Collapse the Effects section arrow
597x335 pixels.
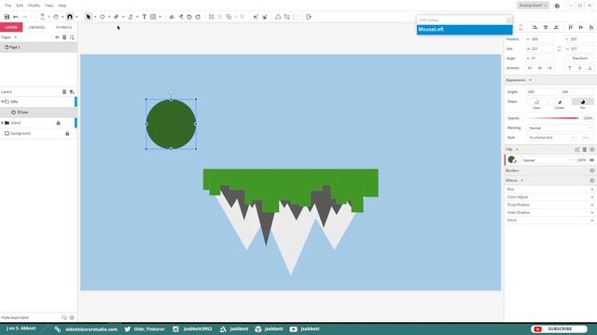tap(522, 181)
